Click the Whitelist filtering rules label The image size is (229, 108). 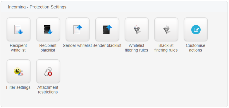tap(136, 48)
